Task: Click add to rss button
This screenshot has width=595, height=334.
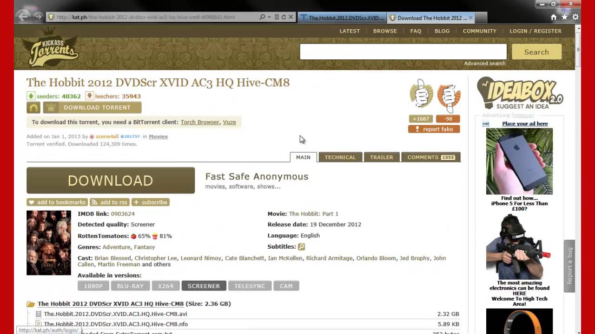Action: pyautogui.click(x=109, y=202)
